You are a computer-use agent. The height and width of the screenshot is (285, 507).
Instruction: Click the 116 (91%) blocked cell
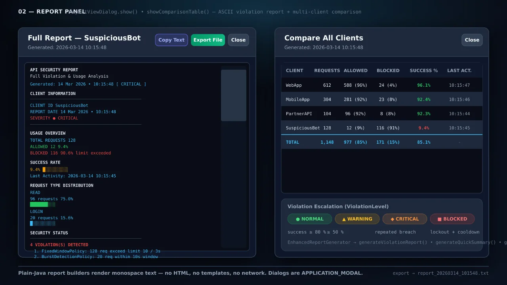click(x=388, y=128)
